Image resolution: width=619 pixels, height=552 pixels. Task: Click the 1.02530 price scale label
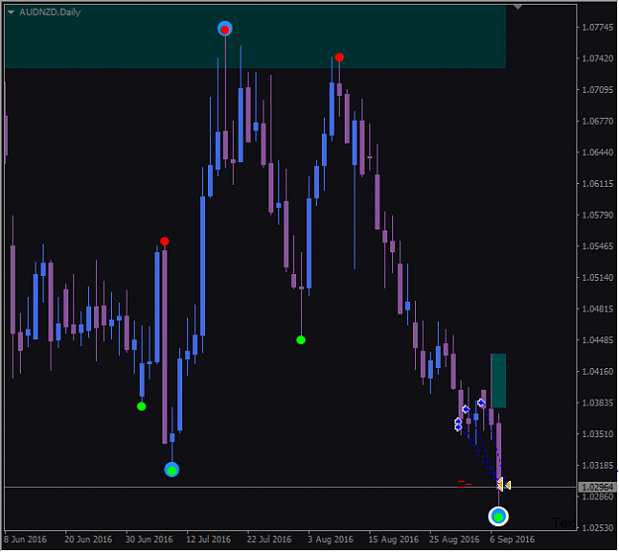[597, 528]
